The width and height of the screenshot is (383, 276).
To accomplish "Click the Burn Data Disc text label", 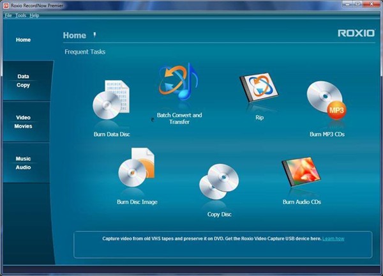I will click(x=112, y=134).
